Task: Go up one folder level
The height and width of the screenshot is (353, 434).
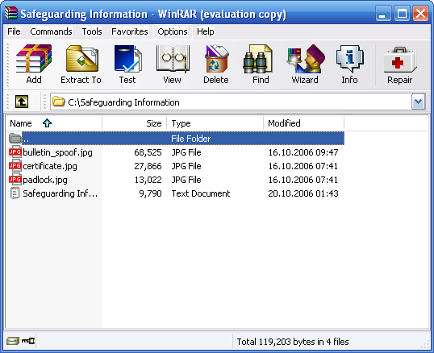Action: (x=22, y=102)
